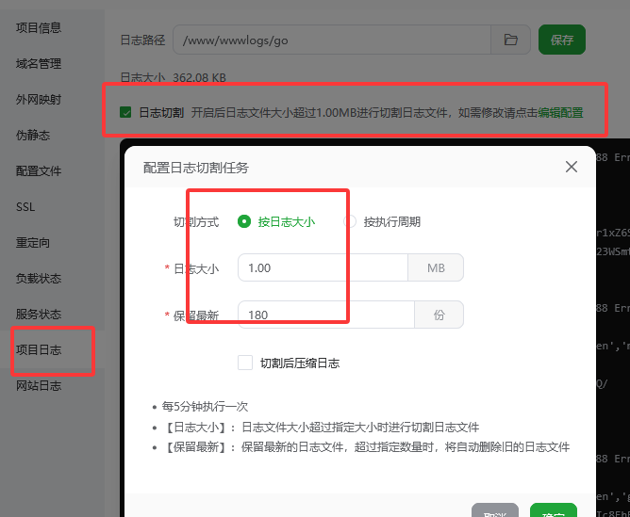The width and height of the screenshot is (630, 517).
Task: View 负载状态 page
Action: (x=39, y=279)
